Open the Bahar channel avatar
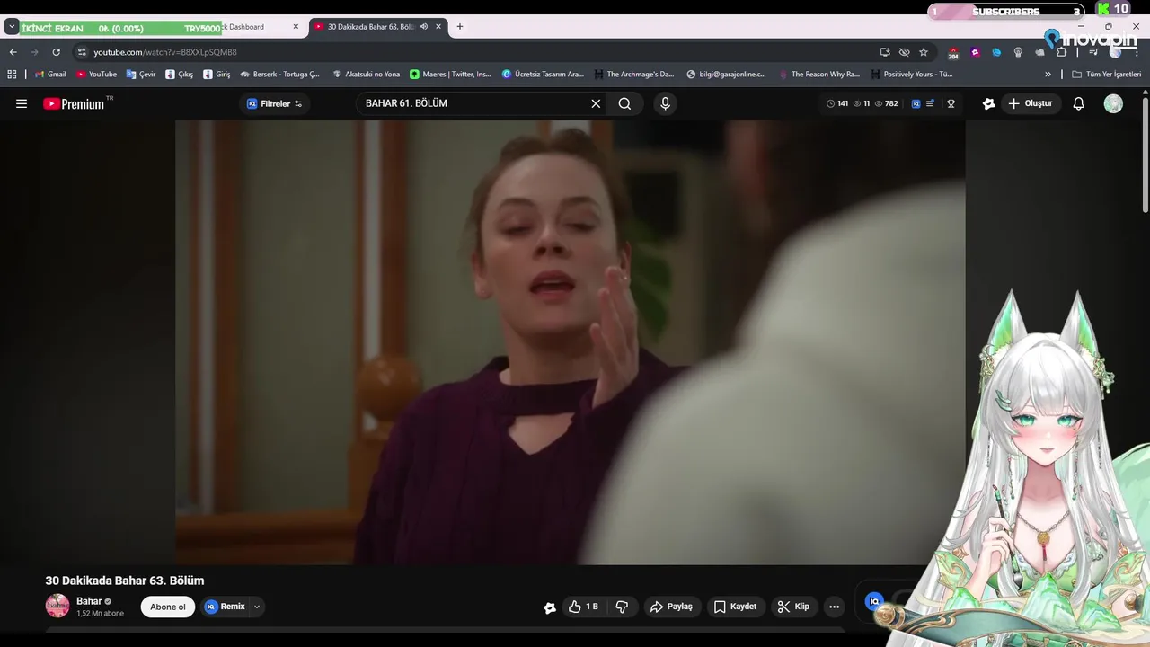1150x647 pixels. click(x=57, y=606)
